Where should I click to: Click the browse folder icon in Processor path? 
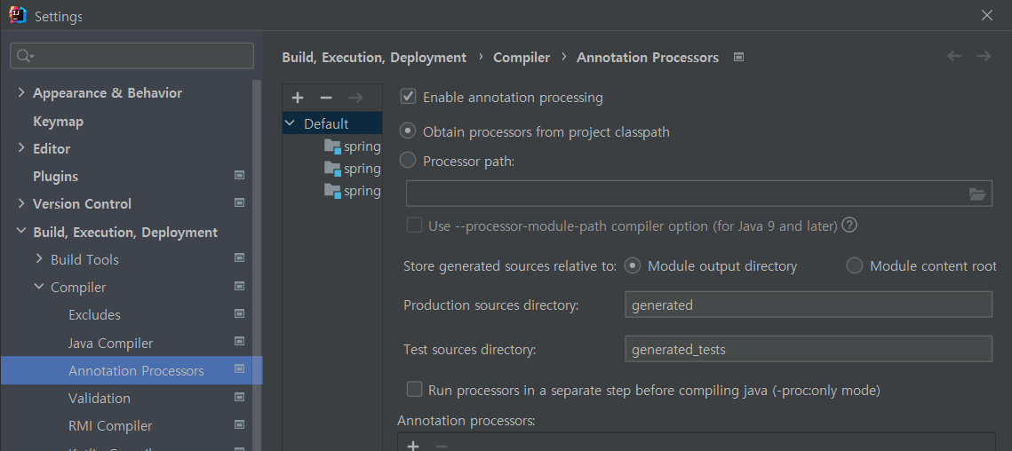(977, 194)
